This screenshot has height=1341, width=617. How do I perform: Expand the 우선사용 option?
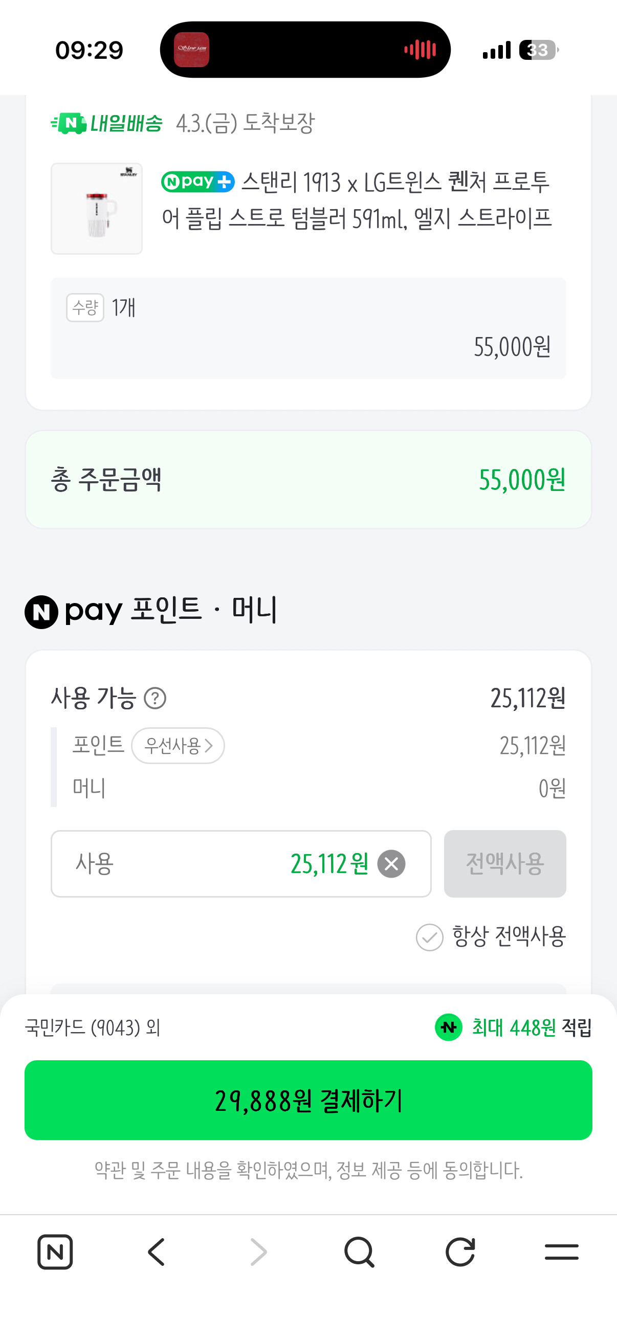(x=178, y=746)
